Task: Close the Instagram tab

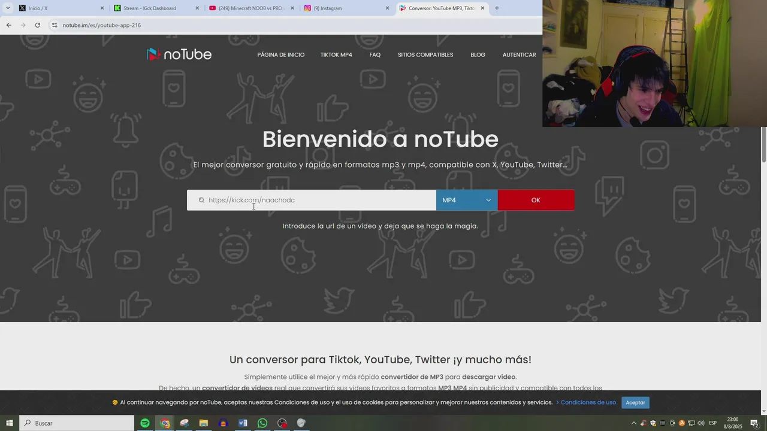Action: [387, 8]
